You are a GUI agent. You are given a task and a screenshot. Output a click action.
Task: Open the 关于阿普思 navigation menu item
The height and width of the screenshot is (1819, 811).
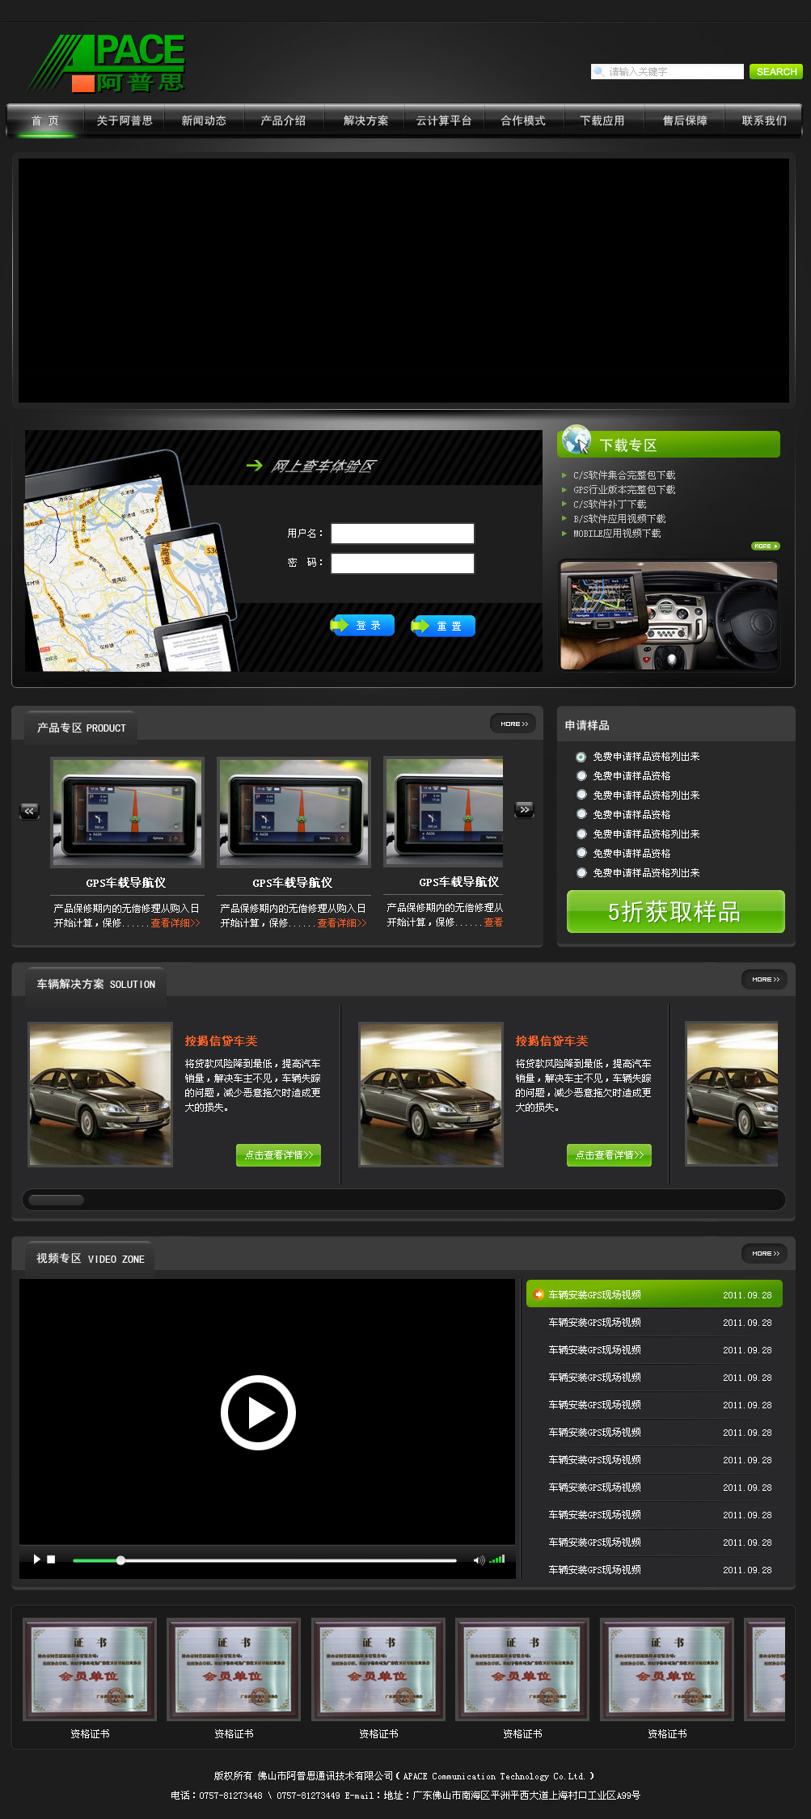tap(125, 120)
